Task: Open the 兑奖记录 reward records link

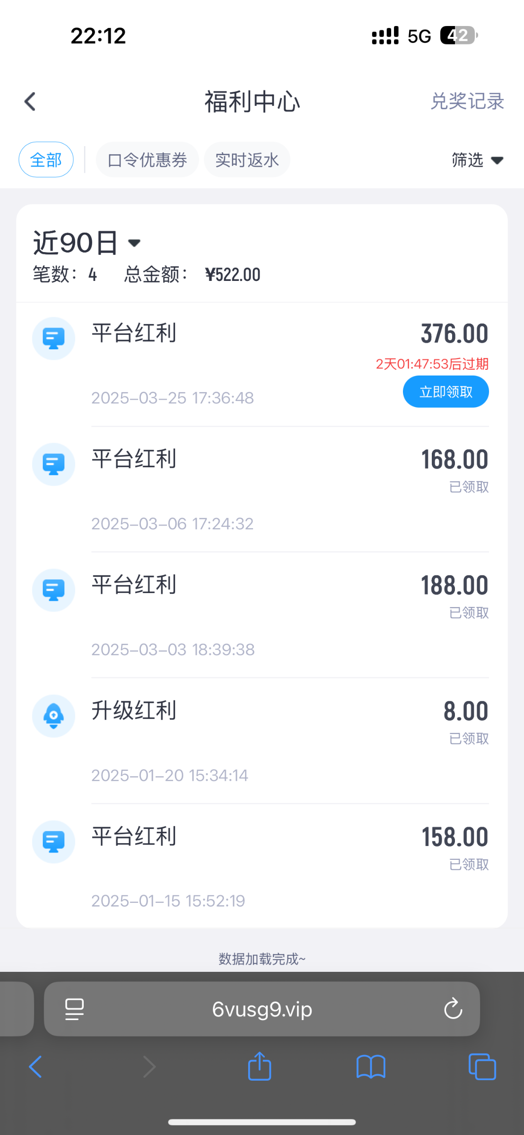Action: point(467,102)
